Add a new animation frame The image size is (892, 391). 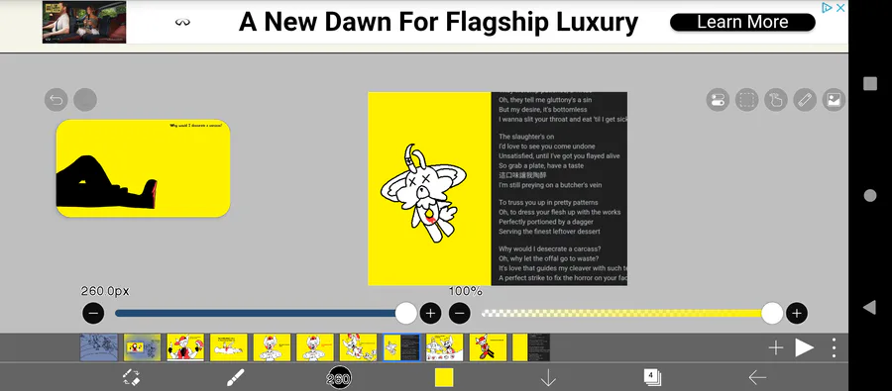click(775, 347)
